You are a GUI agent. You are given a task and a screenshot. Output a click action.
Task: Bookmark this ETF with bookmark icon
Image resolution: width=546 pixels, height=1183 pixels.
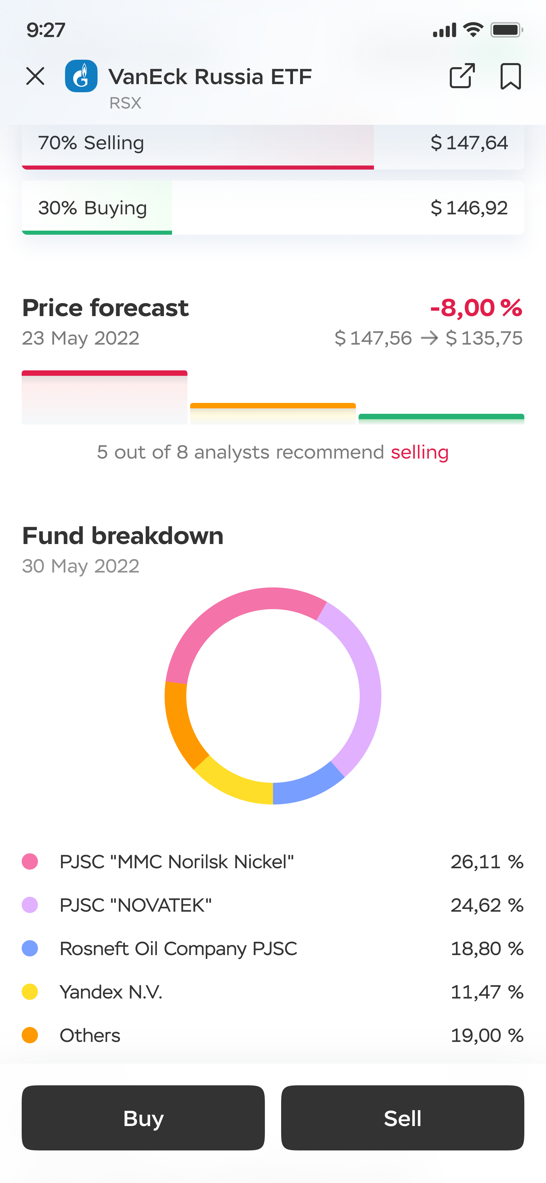coord(510,76)
